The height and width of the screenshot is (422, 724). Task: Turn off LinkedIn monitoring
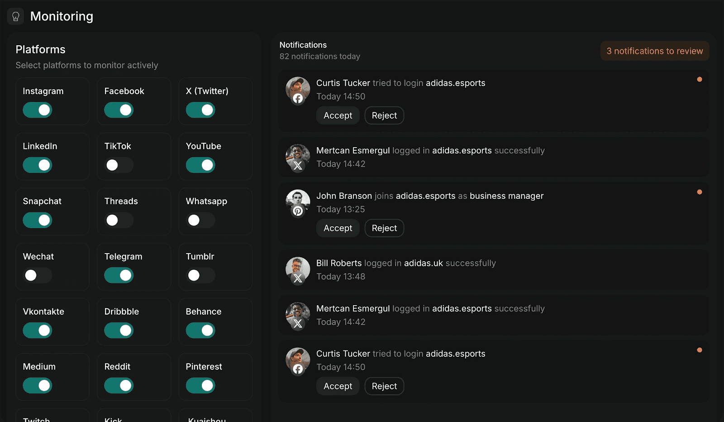pyautogui.click(x=38, y=165)
